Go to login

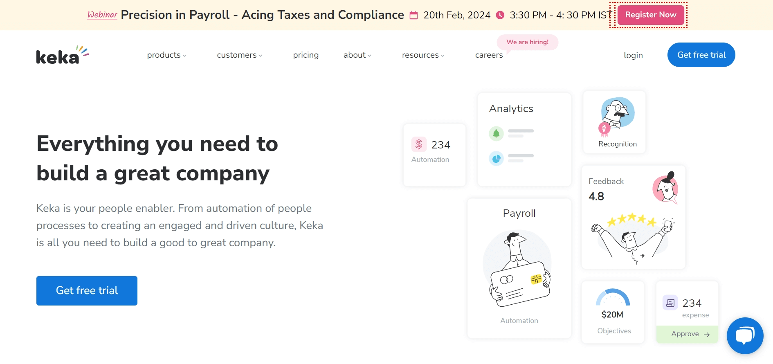633,55
